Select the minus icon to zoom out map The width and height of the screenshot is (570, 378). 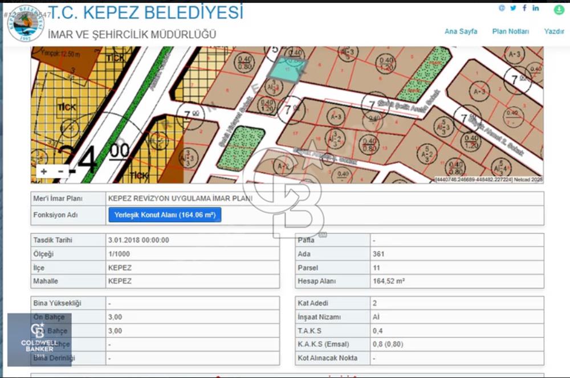click(60, 171)
